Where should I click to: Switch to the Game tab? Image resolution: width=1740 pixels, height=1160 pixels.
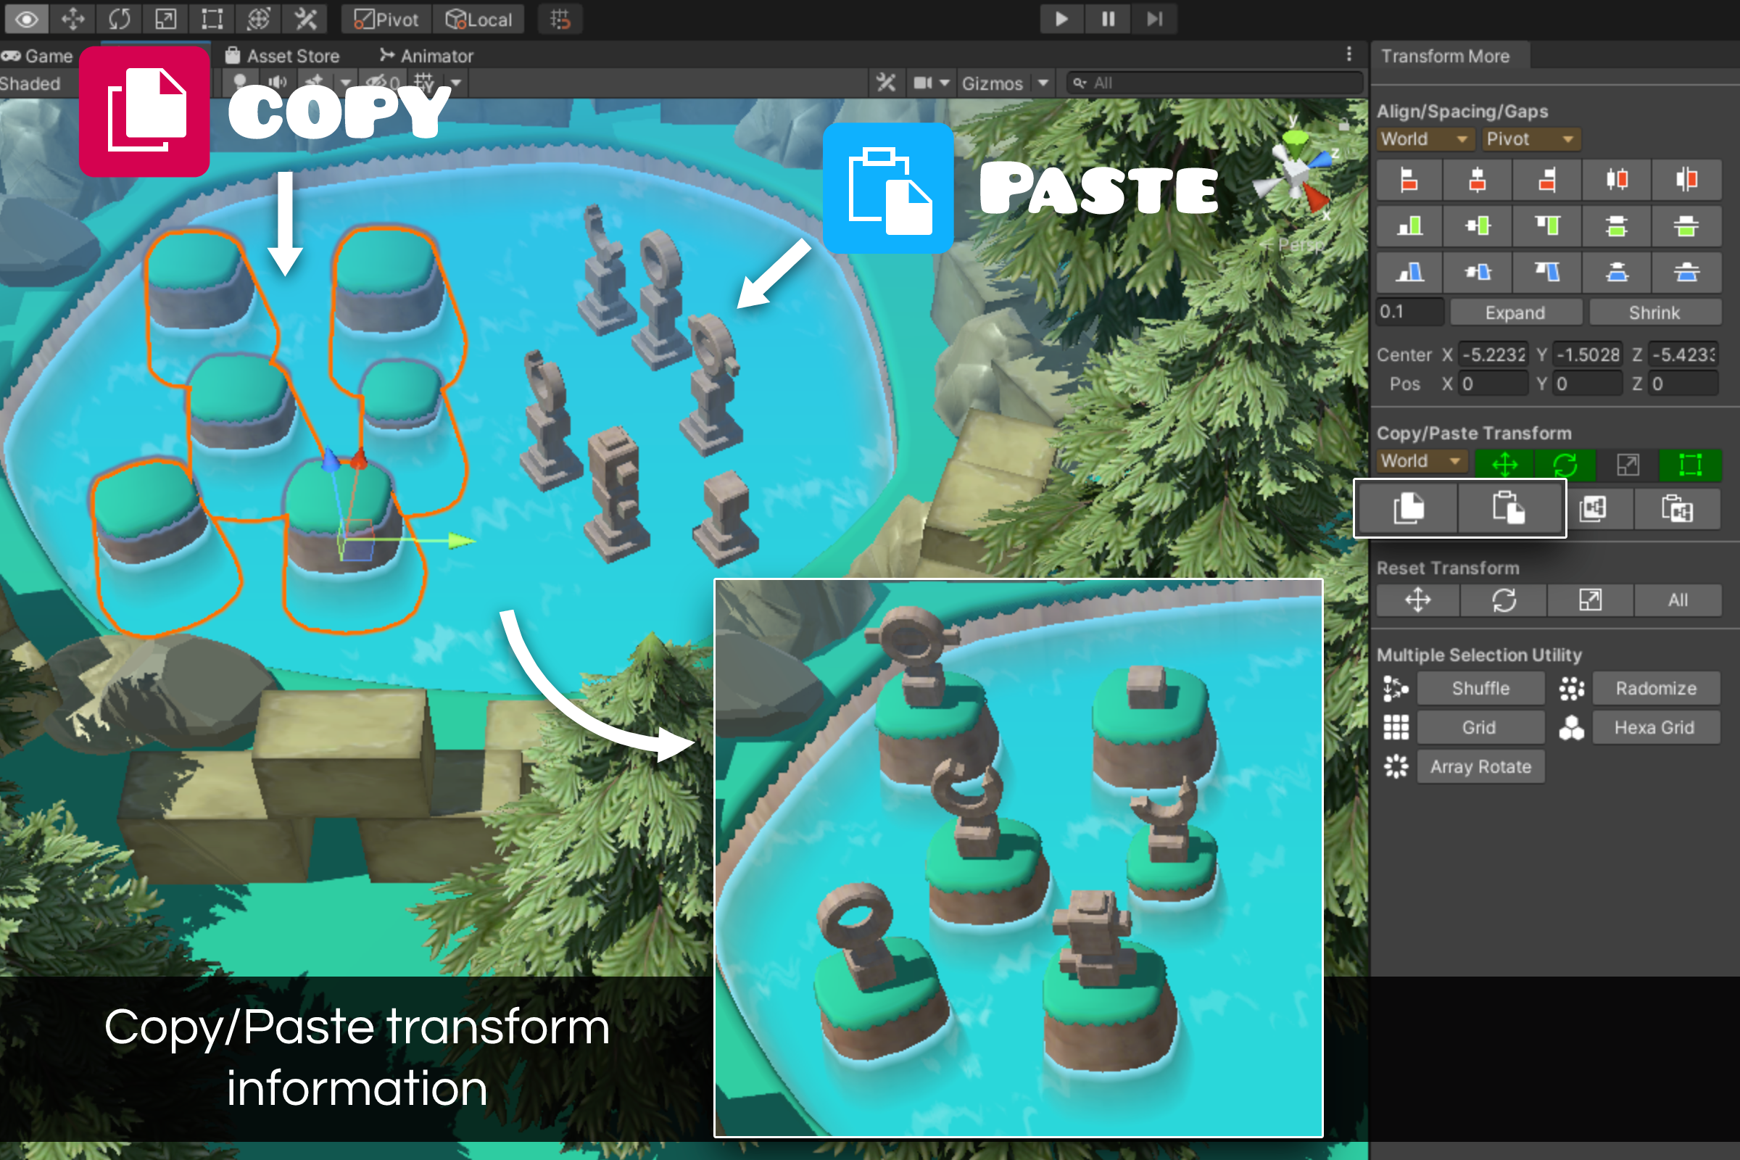click(37, 57)
